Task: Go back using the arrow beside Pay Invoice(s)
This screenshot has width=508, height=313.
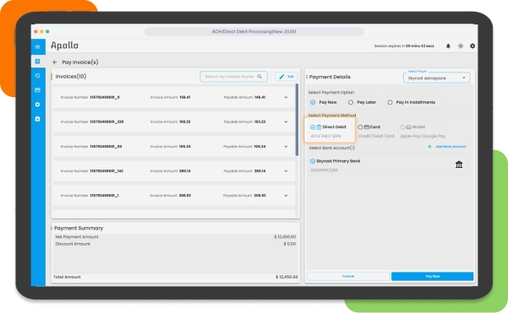Action: coord(55,62)
